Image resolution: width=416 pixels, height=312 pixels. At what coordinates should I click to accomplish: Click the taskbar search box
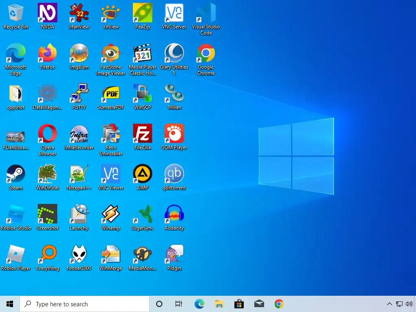[84, 304]
